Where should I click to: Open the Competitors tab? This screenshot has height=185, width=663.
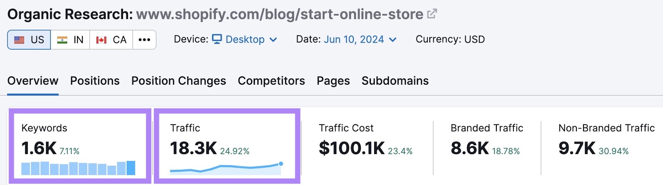[271, 81]
